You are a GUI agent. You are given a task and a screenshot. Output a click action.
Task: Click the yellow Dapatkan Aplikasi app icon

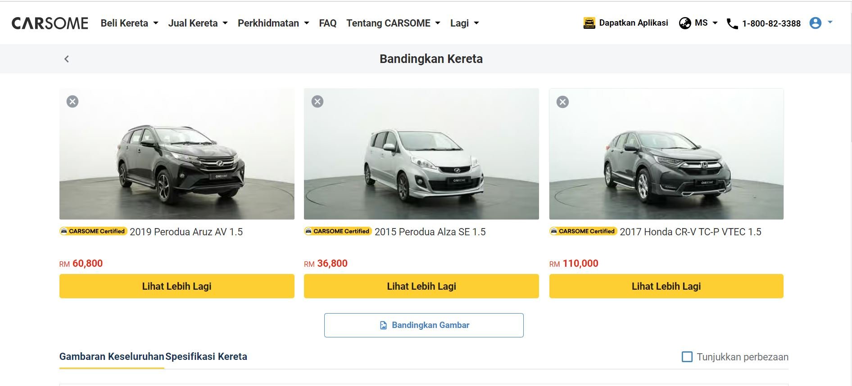[589, 23]
